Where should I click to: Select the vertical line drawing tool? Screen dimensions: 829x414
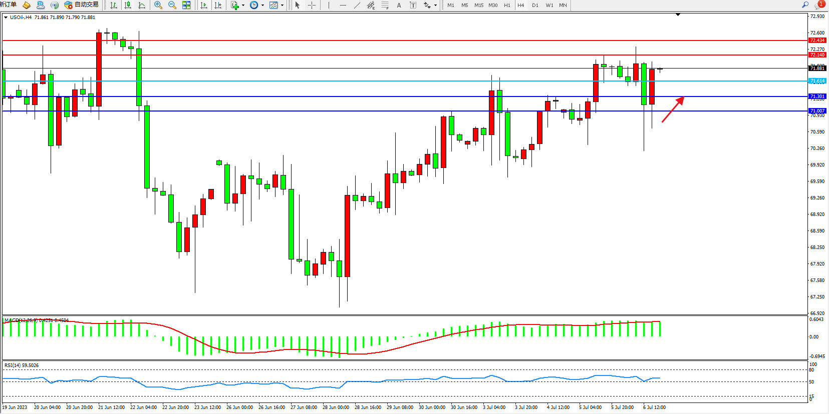[x=329, y=5]
